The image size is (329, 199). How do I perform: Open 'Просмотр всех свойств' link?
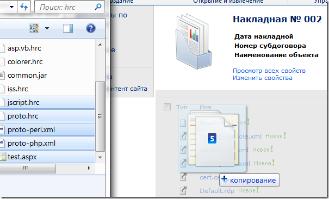pos(269,71)
